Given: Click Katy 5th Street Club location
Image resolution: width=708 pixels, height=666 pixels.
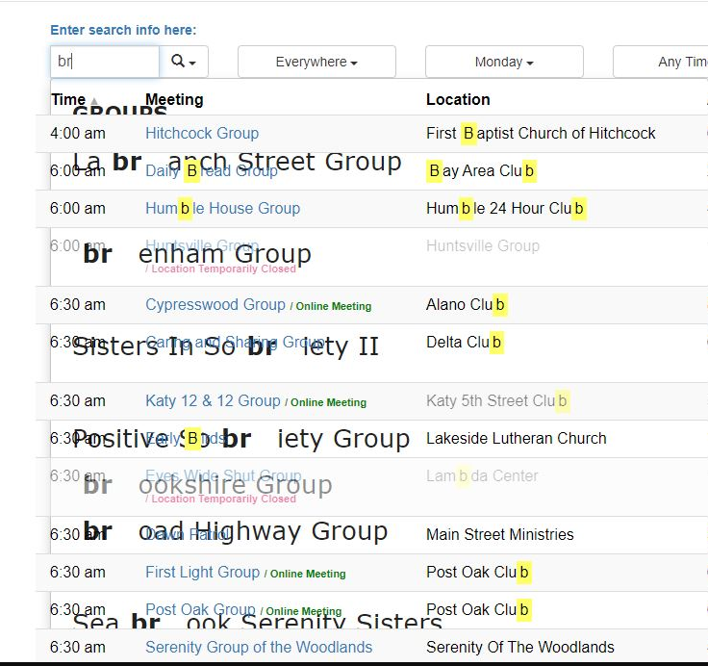Looking at the screenshot, I should click(x=498, y=400).
